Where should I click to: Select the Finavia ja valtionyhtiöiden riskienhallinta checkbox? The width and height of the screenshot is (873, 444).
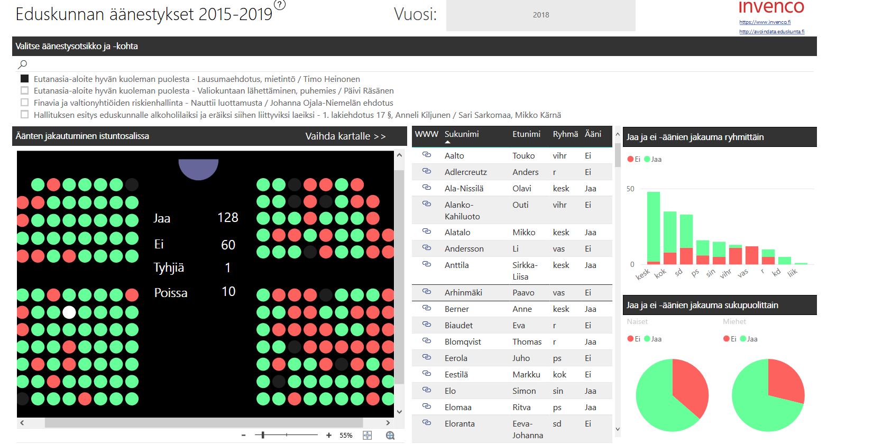click(x=24, y=103)
